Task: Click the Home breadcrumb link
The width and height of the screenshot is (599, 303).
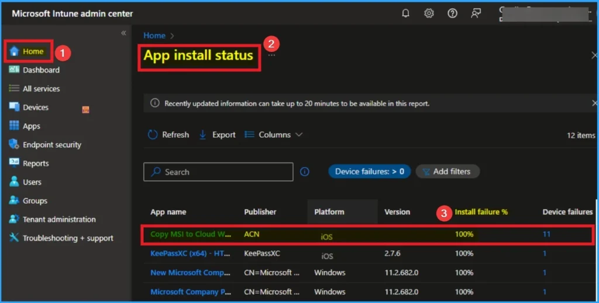Action: point(154,36)
